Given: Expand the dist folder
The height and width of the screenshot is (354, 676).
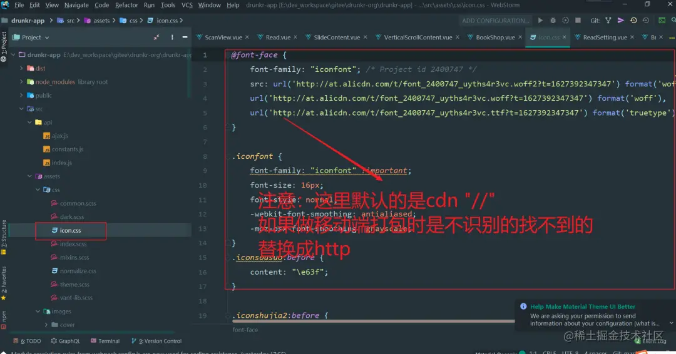Looking at the screenshot, I should 21,68.
